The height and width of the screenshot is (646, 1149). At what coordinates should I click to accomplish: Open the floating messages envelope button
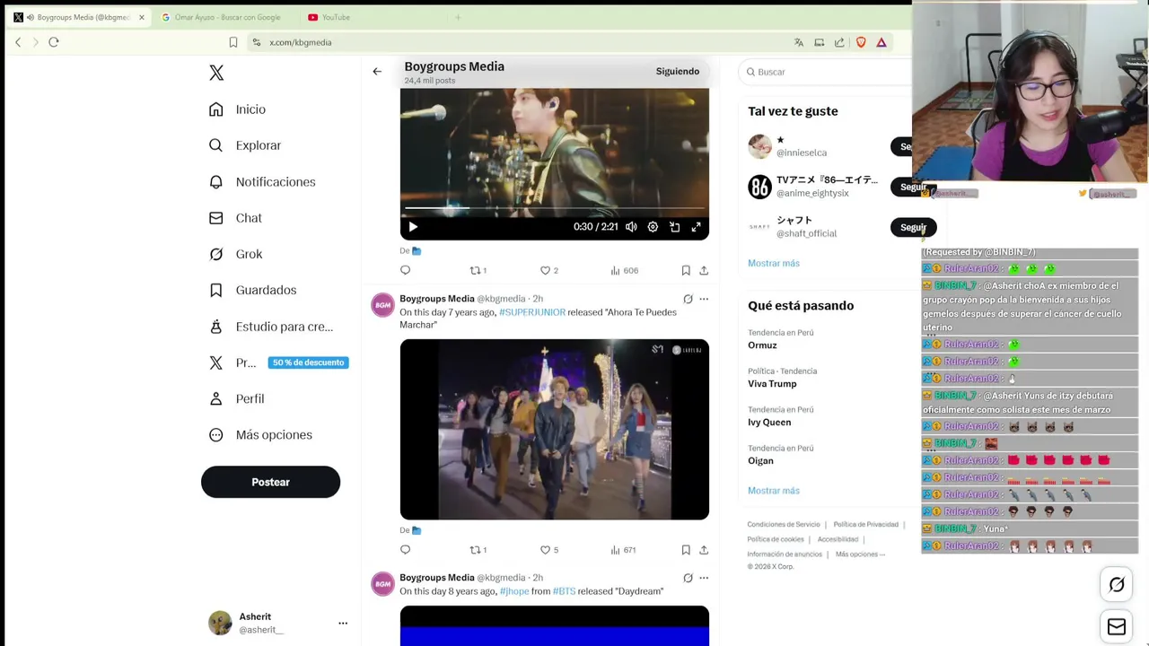tap(1117, 627)
